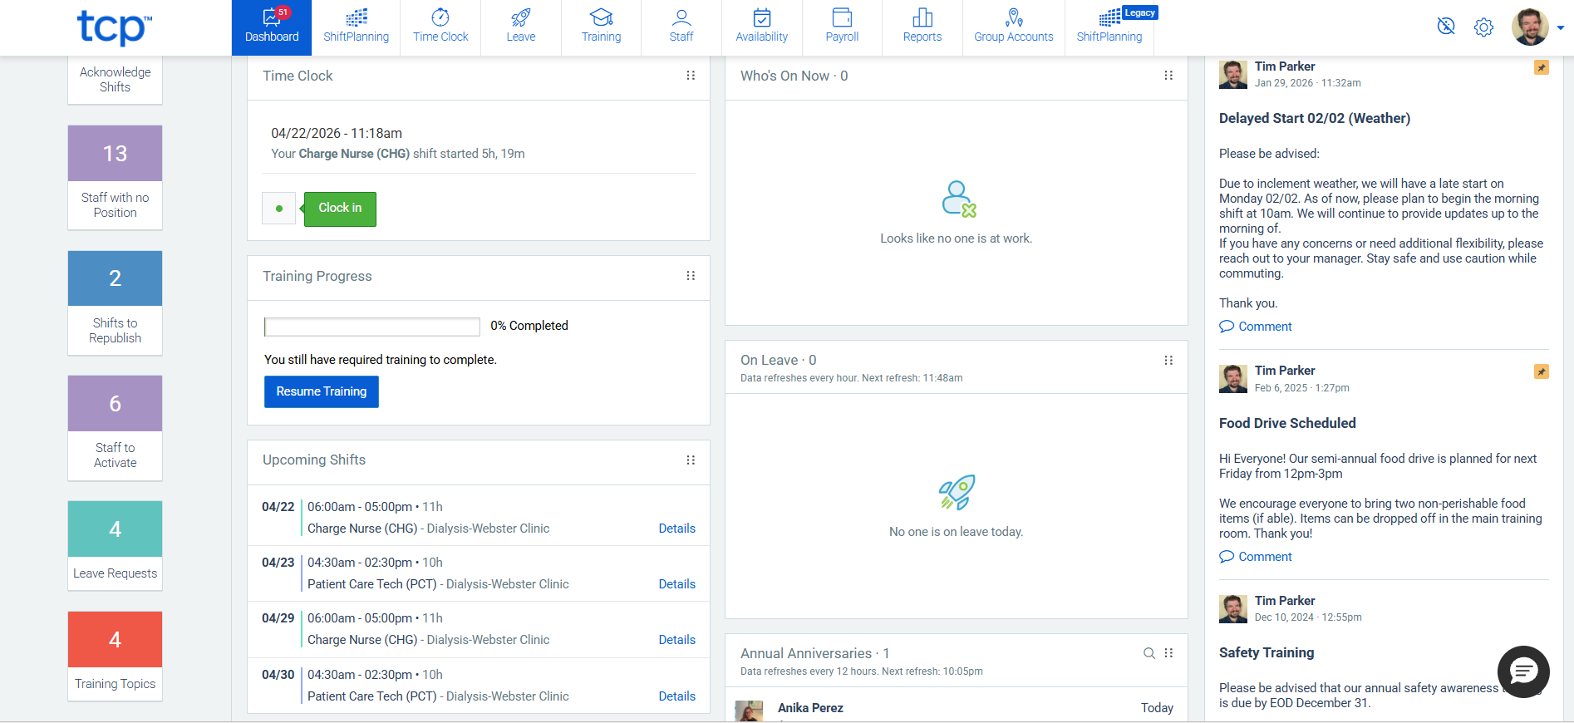1574x723 pixels.
Task: Click Tim Parker avatar on Delayed Start post
Action: pyautogui.click(x=1233, y=75)
